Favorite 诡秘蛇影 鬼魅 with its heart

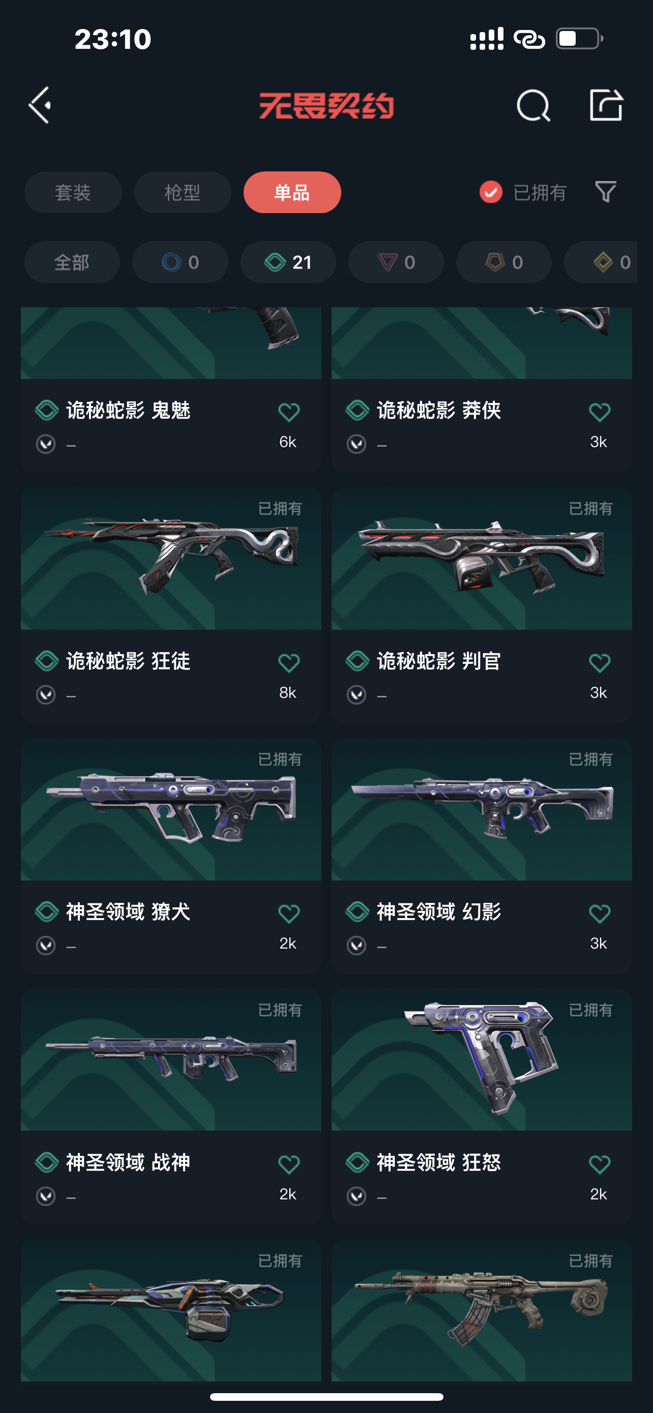[x=289, y=412]
